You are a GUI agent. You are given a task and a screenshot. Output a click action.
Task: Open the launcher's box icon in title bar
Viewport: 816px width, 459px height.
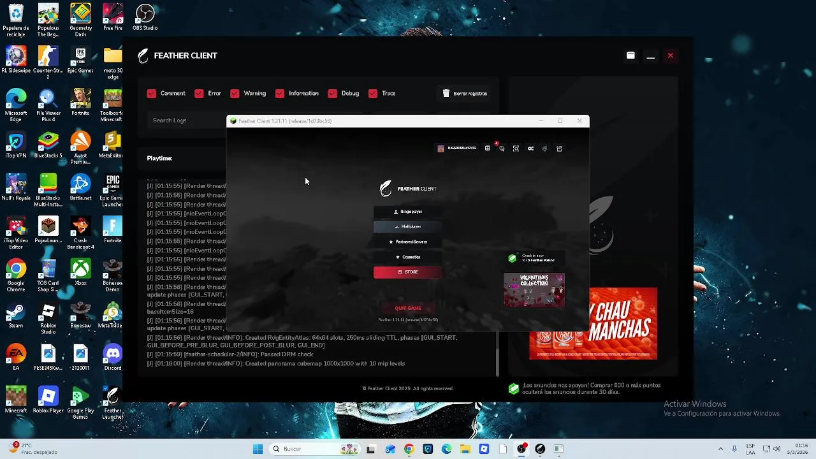pos(630,55)
